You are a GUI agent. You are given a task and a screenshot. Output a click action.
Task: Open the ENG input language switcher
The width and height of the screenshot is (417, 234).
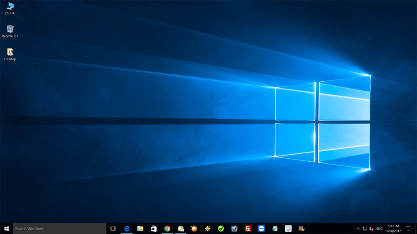[379, 229]
